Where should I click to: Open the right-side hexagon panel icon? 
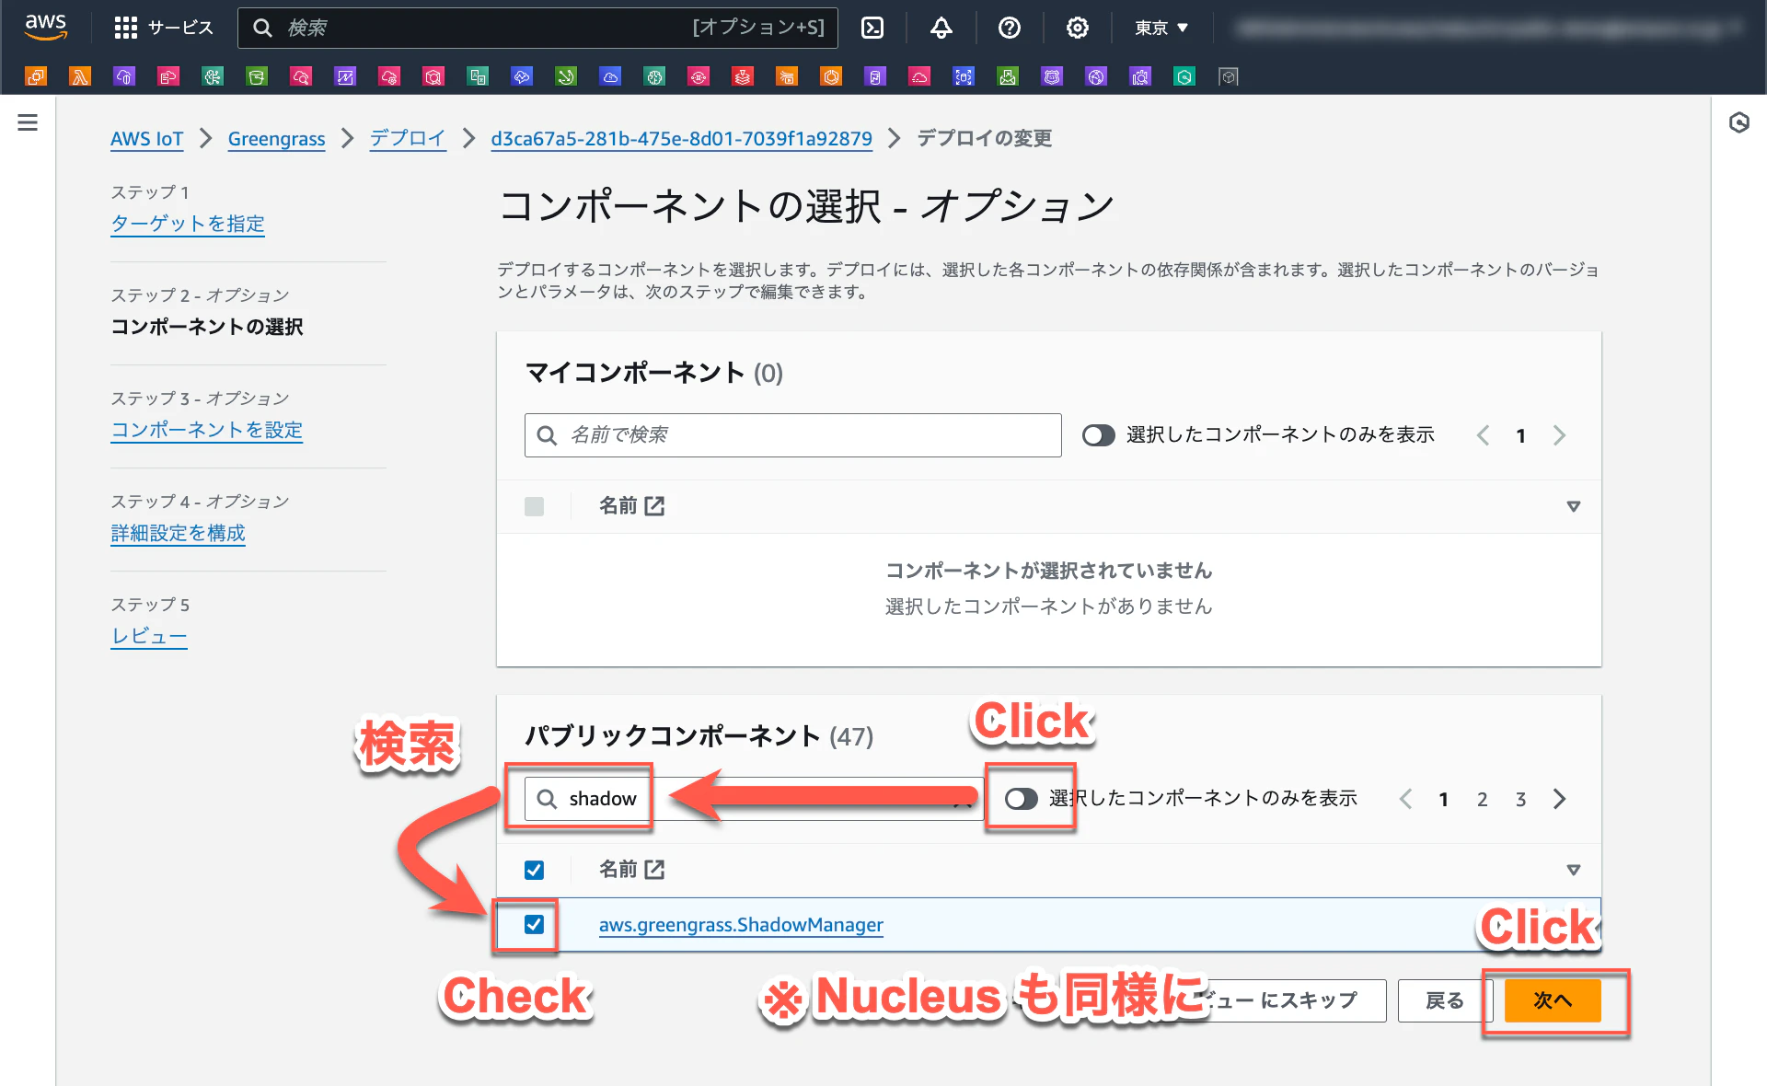click(1738, 122)
